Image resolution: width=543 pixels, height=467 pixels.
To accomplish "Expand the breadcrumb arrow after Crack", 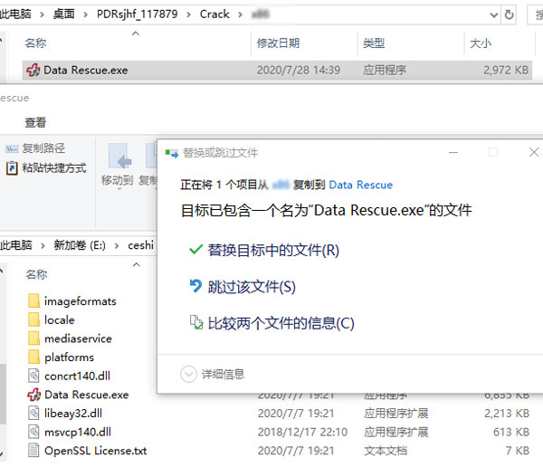I will 239,14.
